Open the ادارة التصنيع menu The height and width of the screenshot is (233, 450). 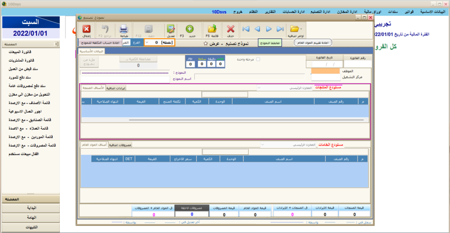point(320,12)
